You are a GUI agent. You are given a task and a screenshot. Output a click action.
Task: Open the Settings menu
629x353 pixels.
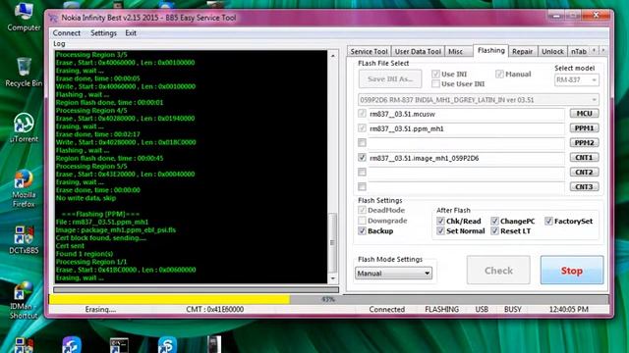pyautogui.click(x=103, y=33)
